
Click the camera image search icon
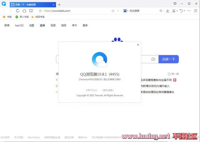[x=153, y=59]
